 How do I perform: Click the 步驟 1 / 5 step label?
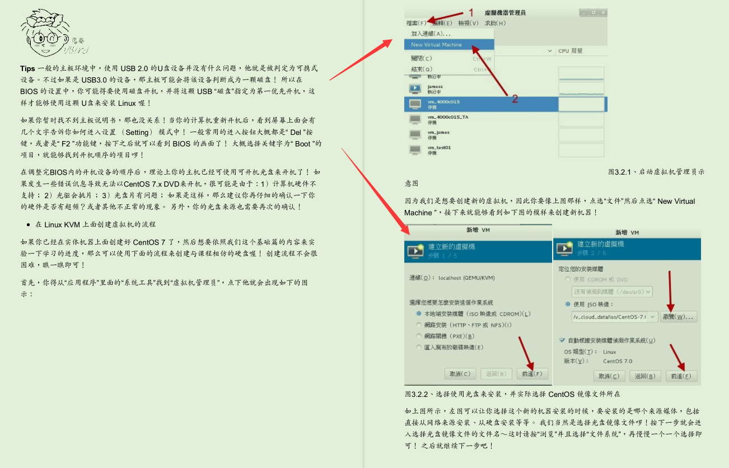[442, 255]
